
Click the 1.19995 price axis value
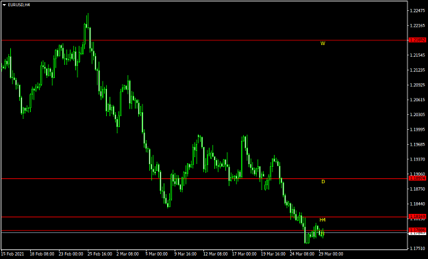pyautogui.click(x=418, y=130)
